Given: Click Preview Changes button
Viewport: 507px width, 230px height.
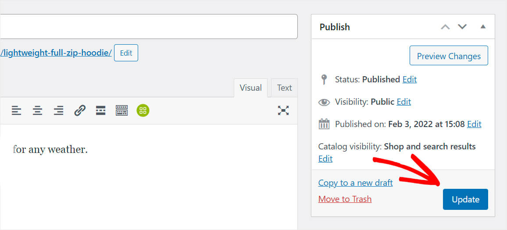Looking at the screenshot, I should 449,56.
